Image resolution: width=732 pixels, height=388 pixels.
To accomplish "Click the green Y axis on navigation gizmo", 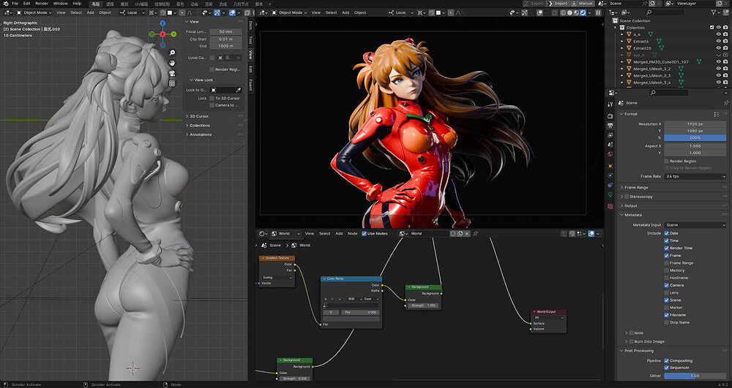I will pos(173,34).
